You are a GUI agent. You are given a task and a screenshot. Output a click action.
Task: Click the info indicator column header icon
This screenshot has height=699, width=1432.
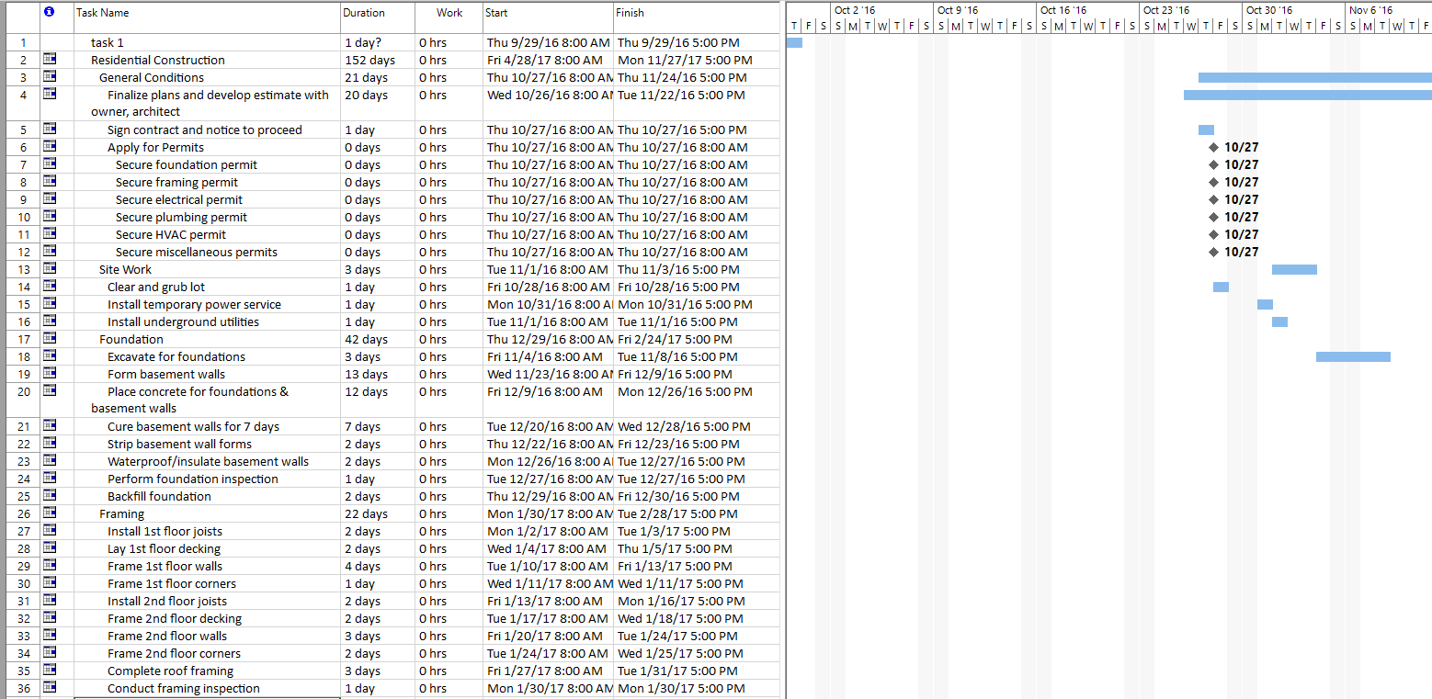click(x=49, y=12)
